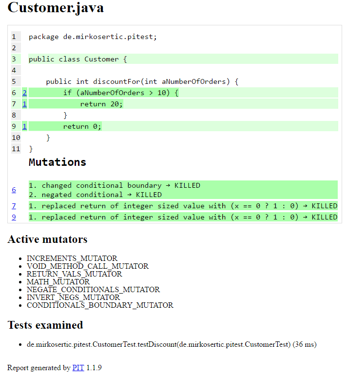Image resolution: width=347 pixels, height=377 pixels.
Task: Click the Mutations section heading
Action: point(58,162)
